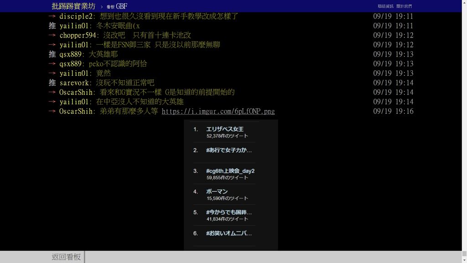The image size is (467, 263).
Task: Open the embedded Twitter trends image
Action: 231,185
